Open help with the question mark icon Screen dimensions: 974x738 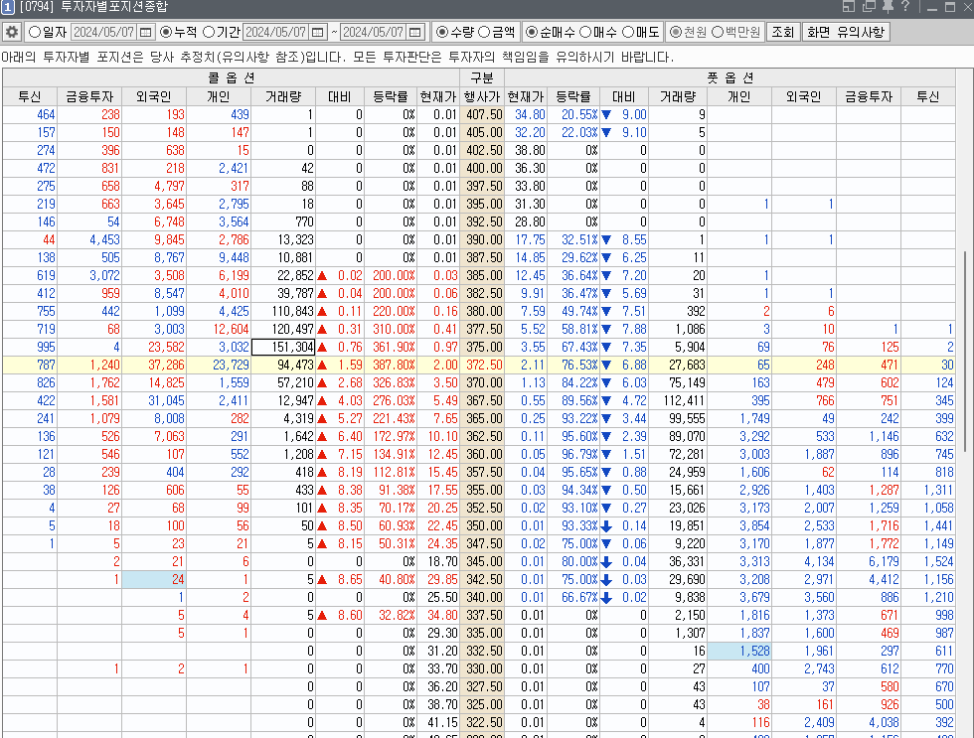(x=904, y=7)
